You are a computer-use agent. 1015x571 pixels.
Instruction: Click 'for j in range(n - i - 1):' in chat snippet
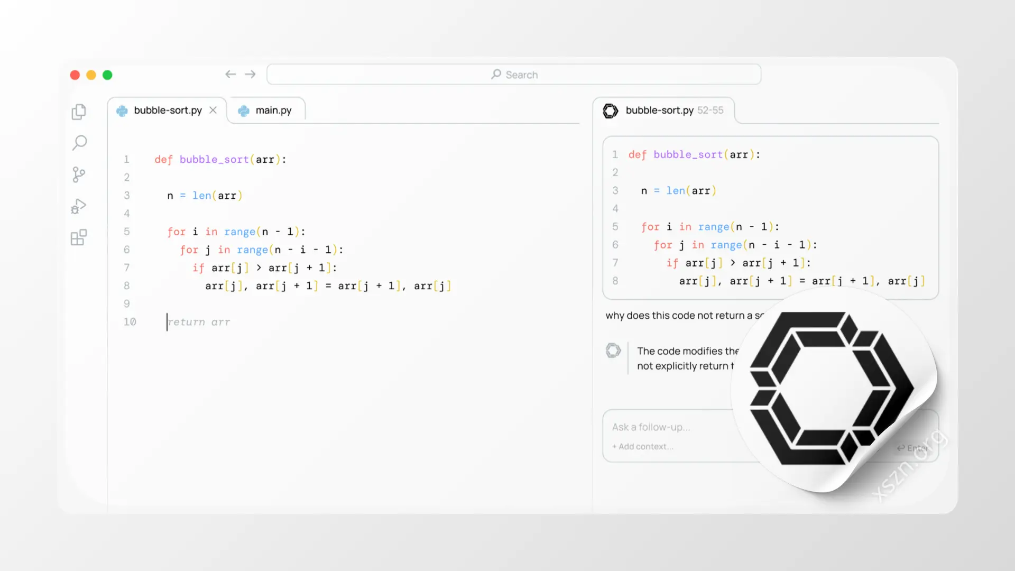point(735,245)
